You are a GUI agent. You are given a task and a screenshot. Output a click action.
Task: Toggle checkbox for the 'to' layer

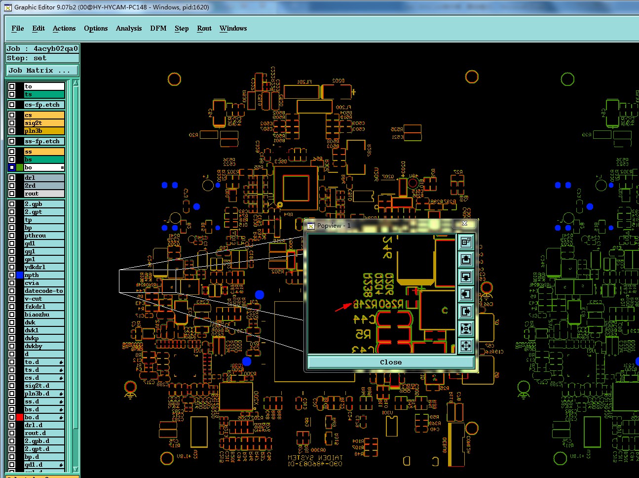point(12,86)
